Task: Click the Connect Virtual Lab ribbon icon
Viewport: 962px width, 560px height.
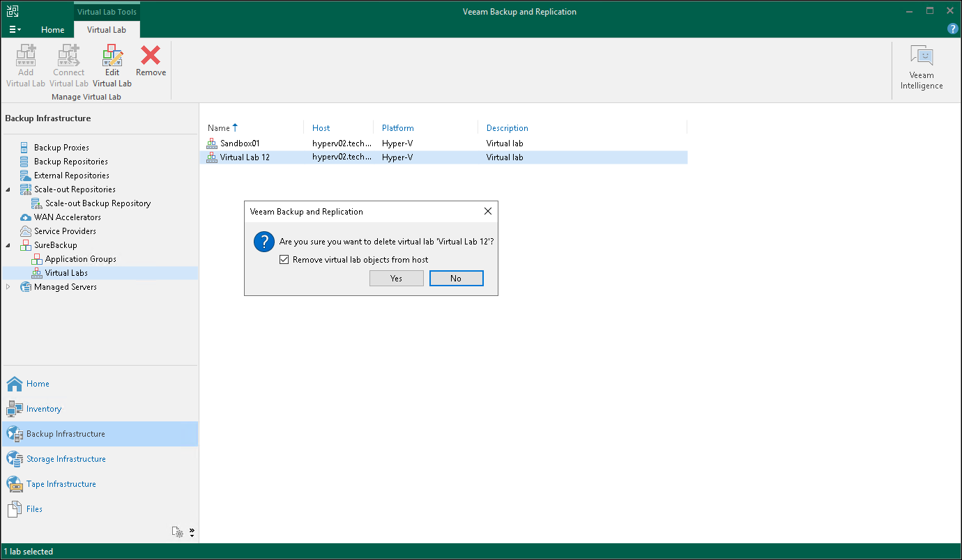Action: (x=69, y=55)
